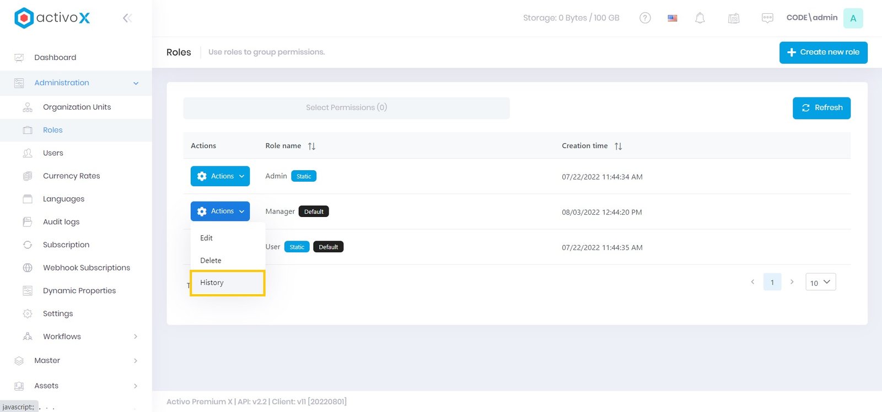The height and width of the screenshot is (412, 882).
Task: Click the US flag language icon
Action: pyautogui.click(x=672, y=18)
